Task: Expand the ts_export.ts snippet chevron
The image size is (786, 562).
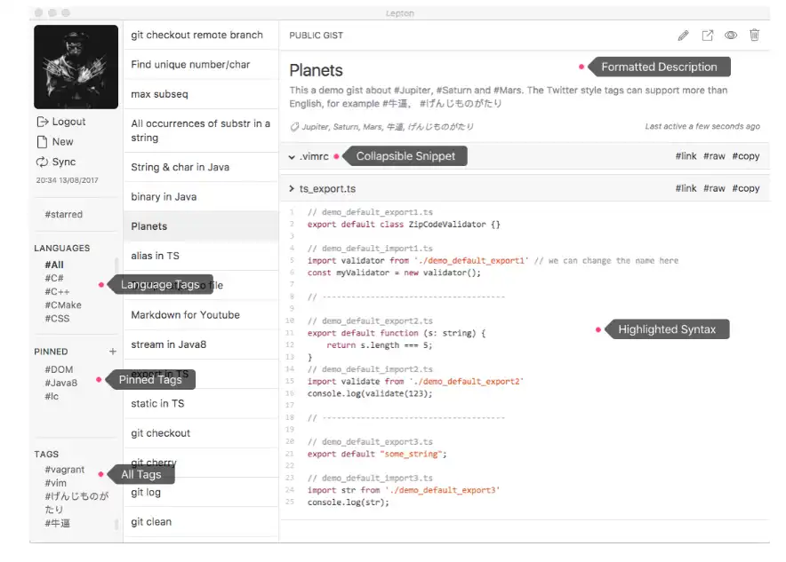Action: [292, 189]
